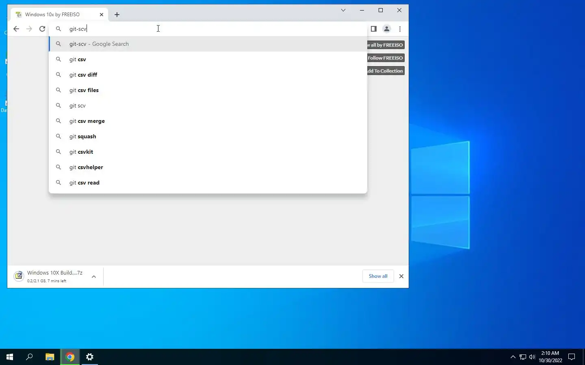Select the Windows 10x by FREEISO tab

(x=60, y=15)
